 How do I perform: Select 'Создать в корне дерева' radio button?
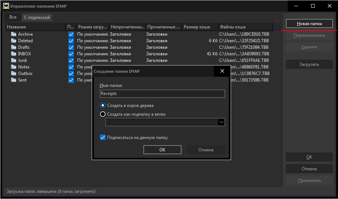point(103,106)
